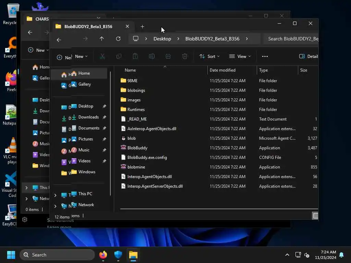
Task: Expand This PC in navigation pane
Action: [x=55, y=195]
